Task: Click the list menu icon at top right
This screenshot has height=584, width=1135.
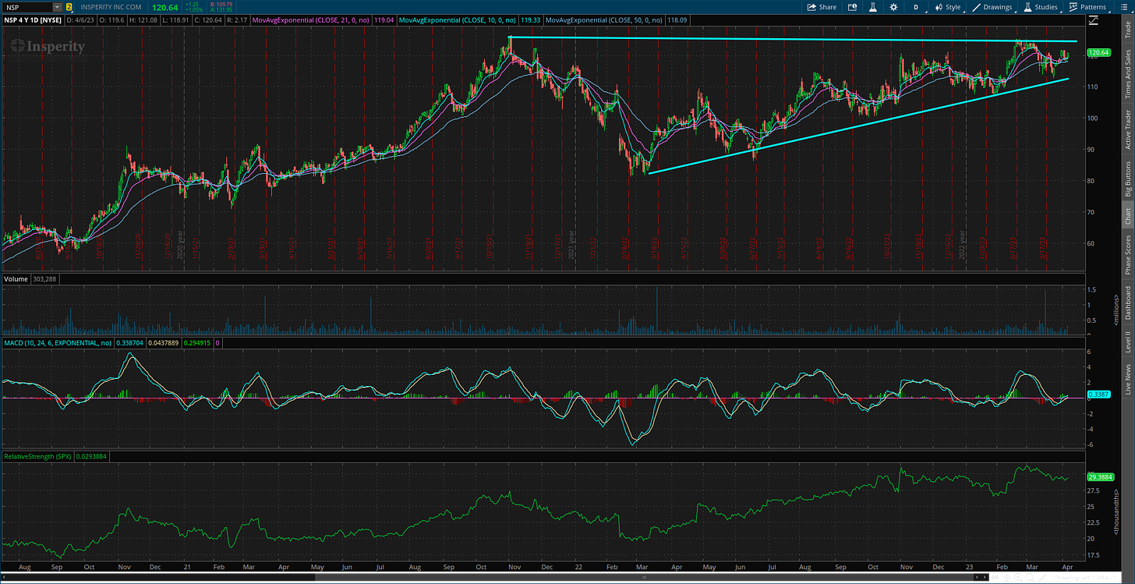Action: pos(1126,7)
